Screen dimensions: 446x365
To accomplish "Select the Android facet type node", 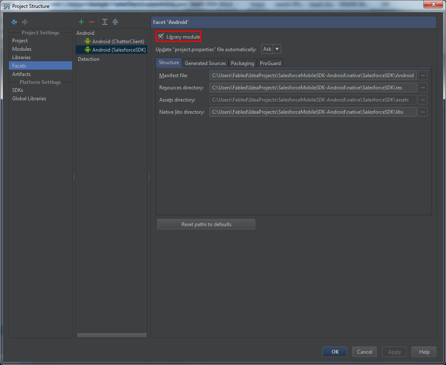I will click(x=85, y=33).
